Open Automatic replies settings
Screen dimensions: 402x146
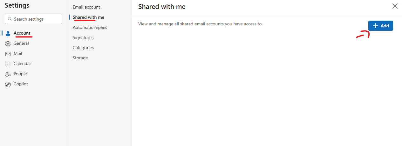click(x=90, y=27)
